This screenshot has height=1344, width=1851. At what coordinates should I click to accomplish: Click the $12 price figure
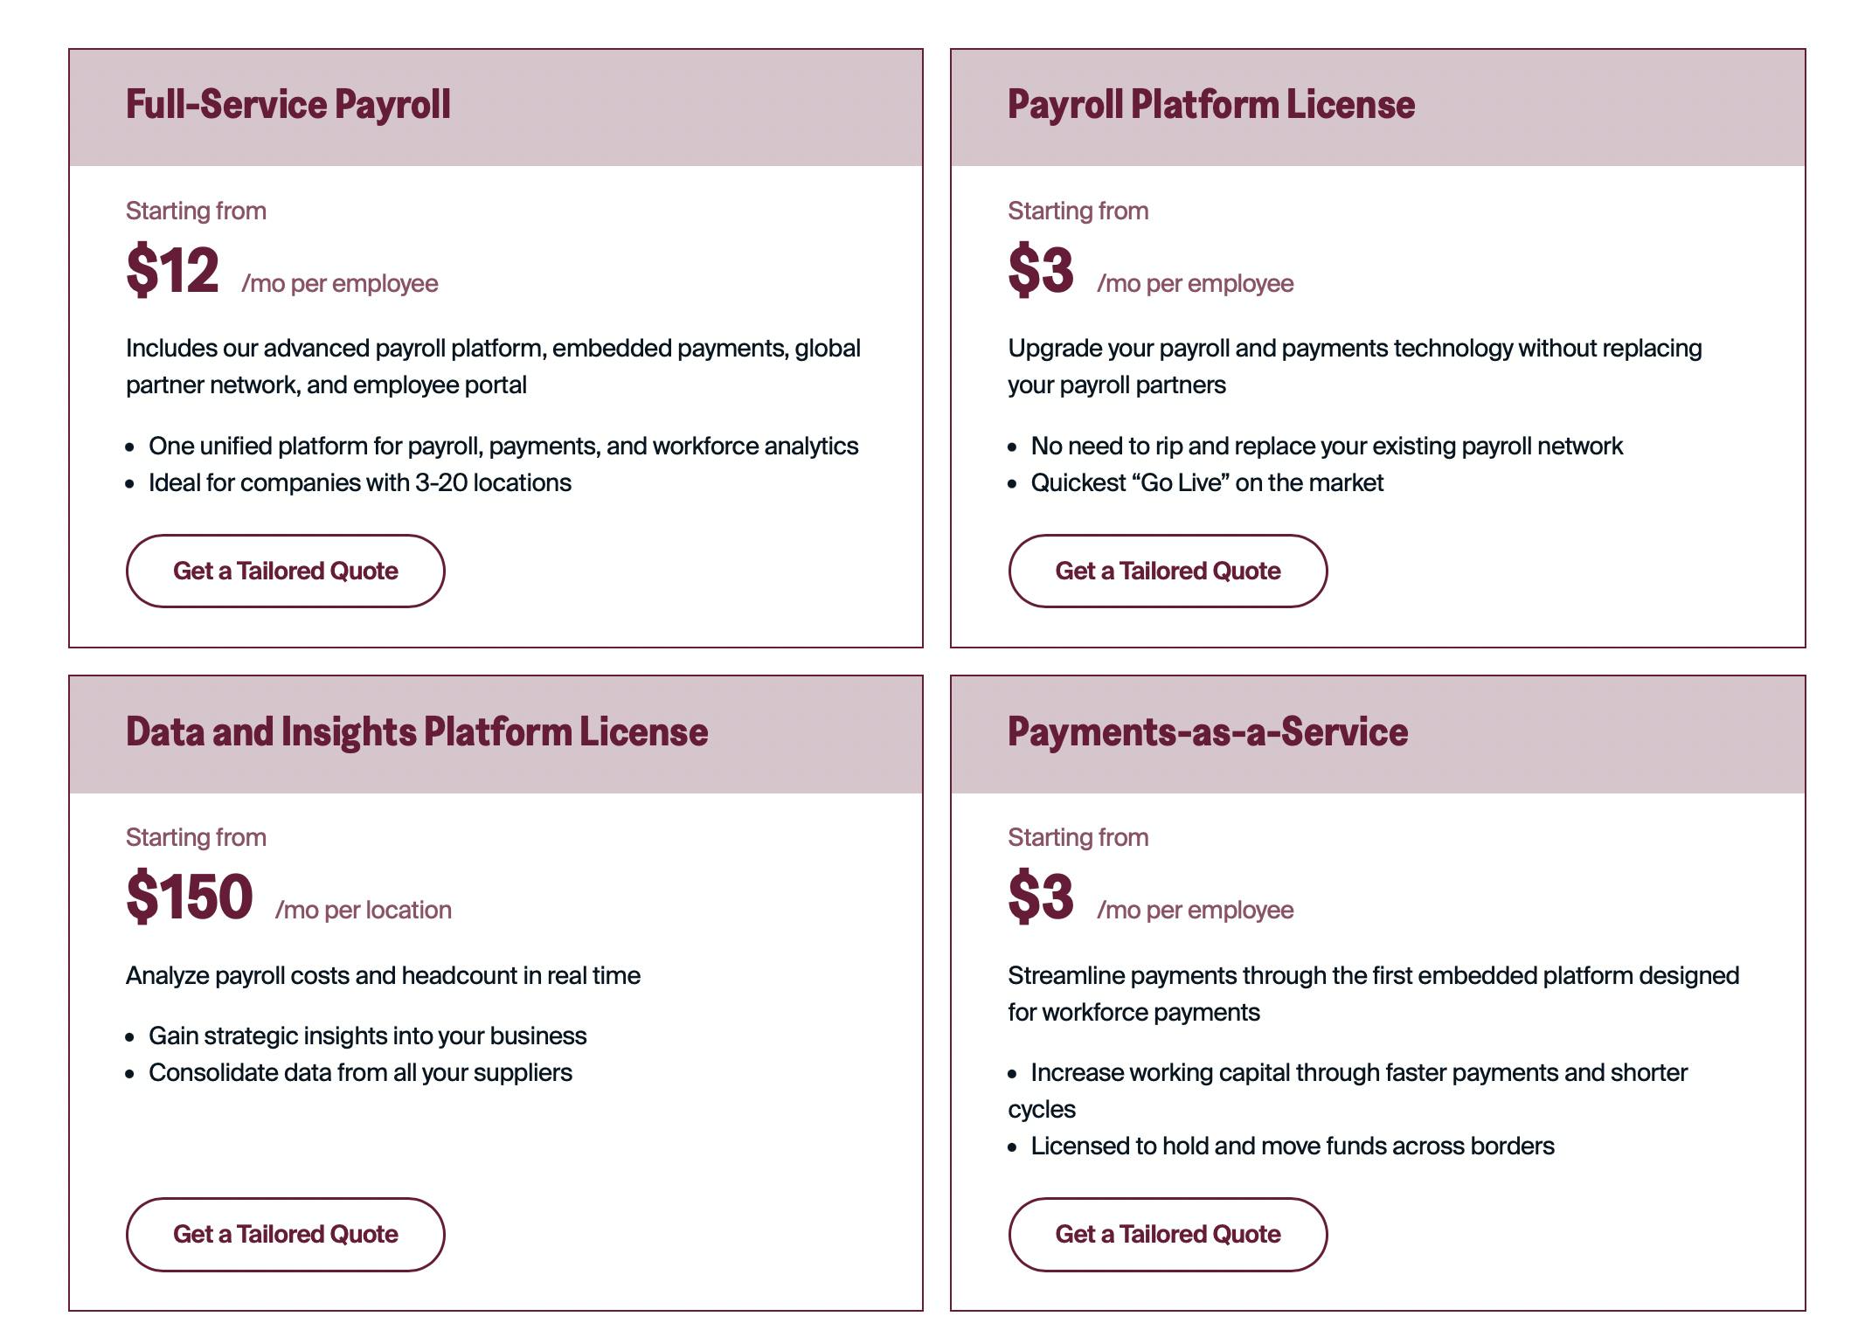click(x=172, y=270)
